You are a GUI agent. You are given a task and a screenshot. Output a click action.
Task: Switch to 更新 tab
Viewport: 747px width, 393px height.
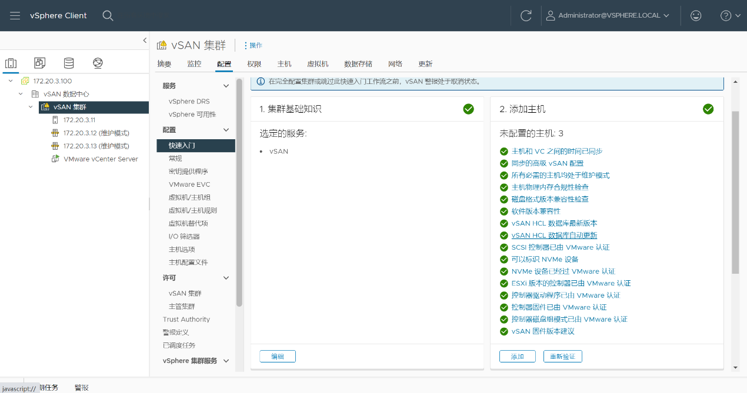point(425,64)
